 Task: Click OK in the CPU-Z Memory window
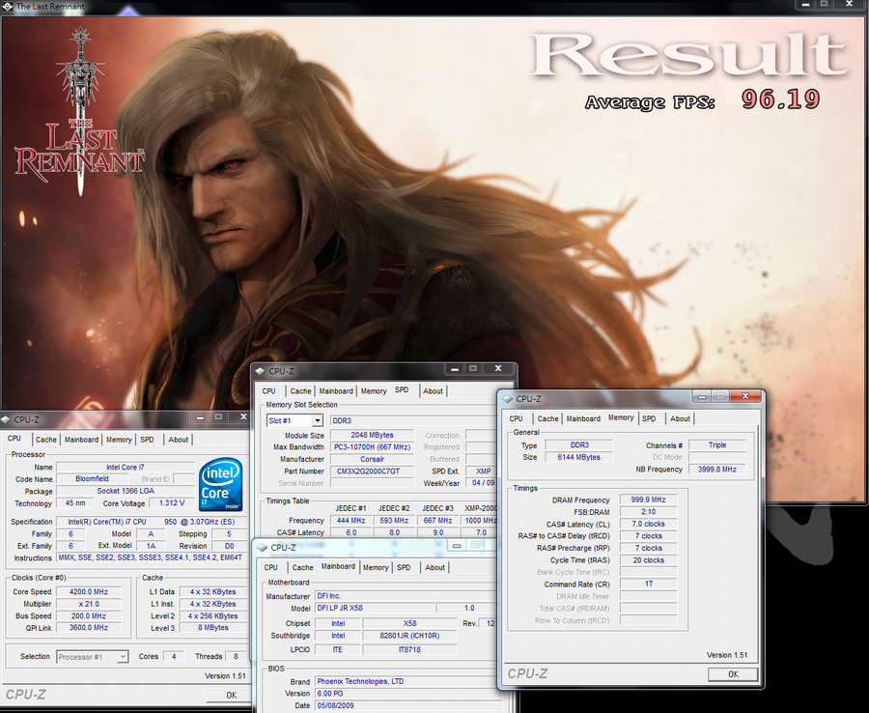(733, 674)
